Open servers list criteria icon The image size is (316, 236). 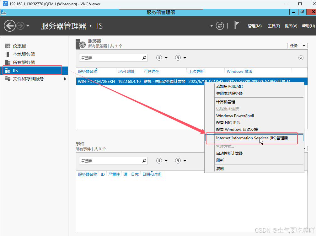159,58
